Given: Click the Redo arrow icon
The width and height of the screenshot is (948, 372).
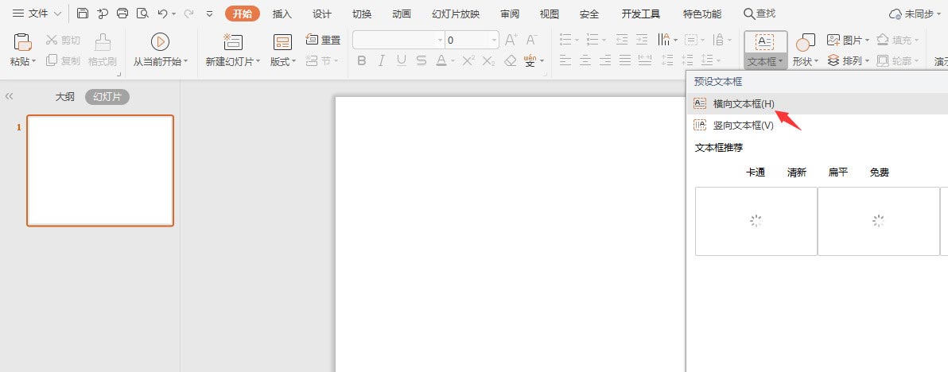Looking at the screenshot, I should pos(188,14).
